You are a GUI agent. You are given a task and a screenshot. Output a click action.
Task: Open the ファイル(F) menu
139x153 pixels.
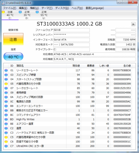point(9,8)
